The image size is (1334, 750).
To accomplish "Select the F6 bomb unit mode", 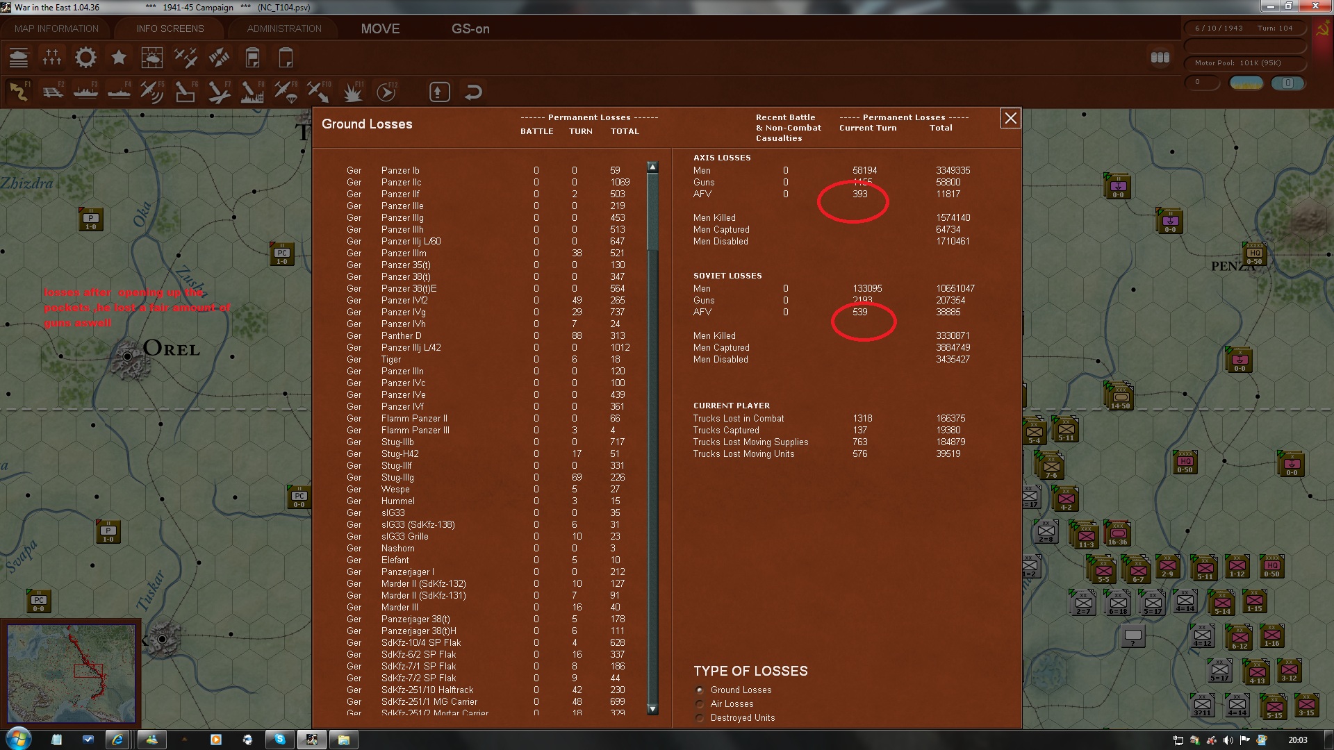I will 186,92.
